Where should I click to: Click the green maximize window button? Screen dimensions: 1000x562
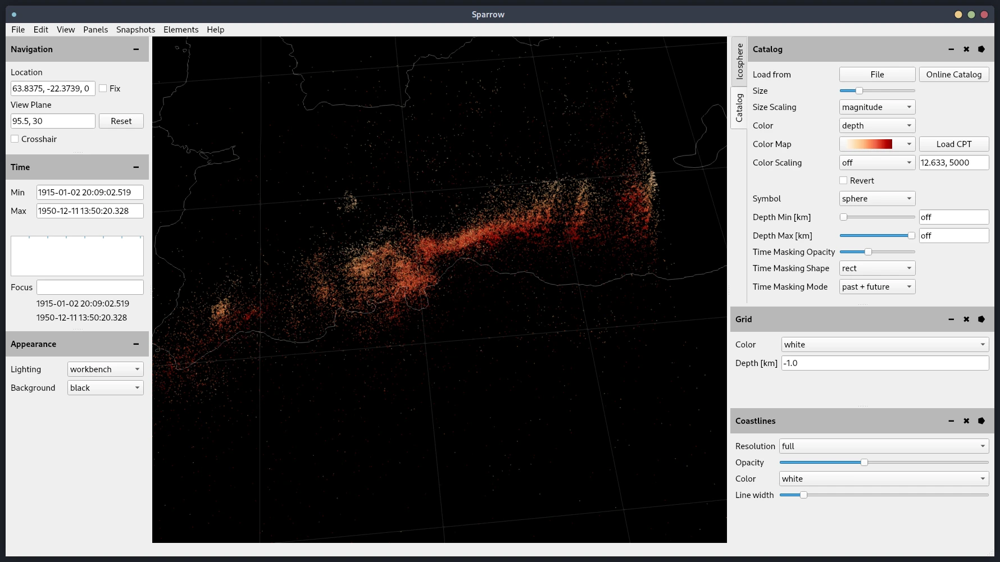tap(971, 15)
